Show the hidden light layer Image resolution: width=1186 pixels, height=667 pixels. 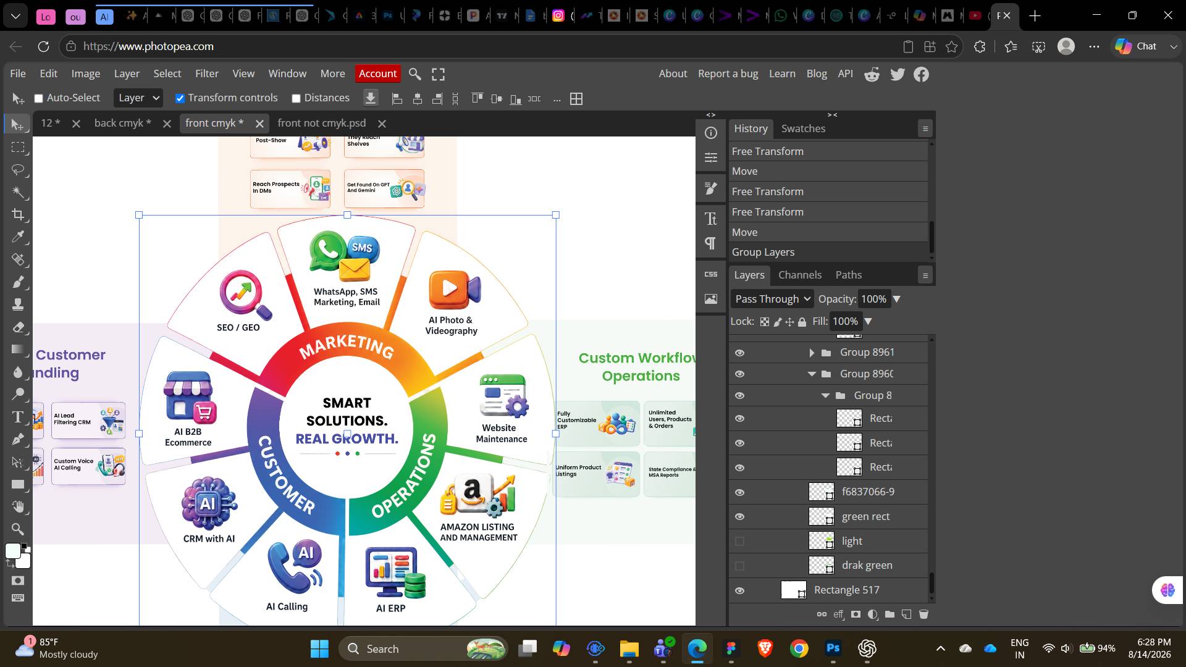(739, 542)
